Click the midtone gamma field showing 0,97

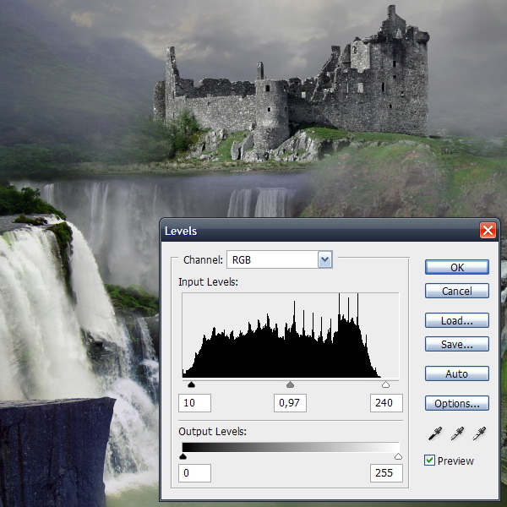(290, 404)
